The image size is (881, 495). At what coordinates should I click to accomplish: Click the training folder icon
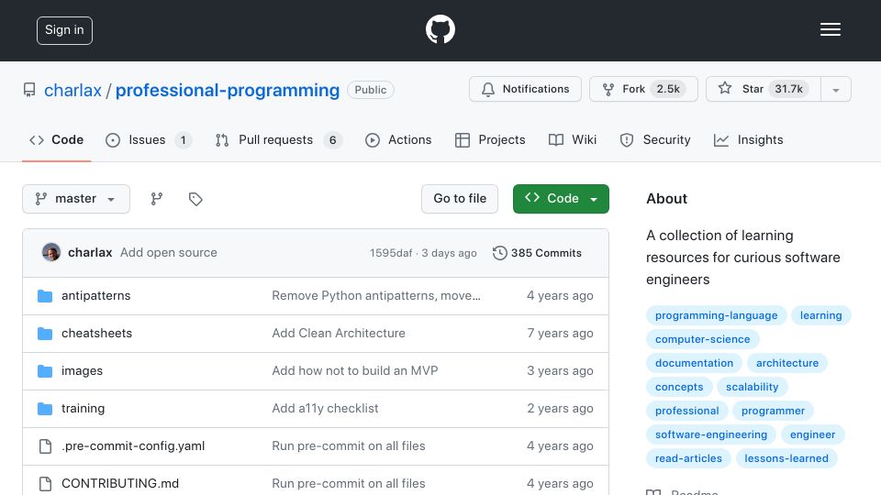tap(45, 409)
